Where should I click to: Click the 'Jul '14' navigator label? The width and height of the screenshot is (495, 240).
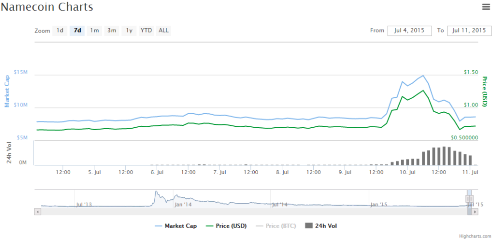click(x=280, y=205)
